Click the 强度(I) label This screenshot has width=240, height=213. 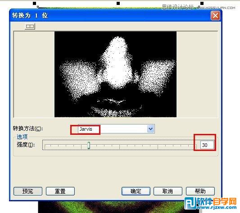(26, 145)
